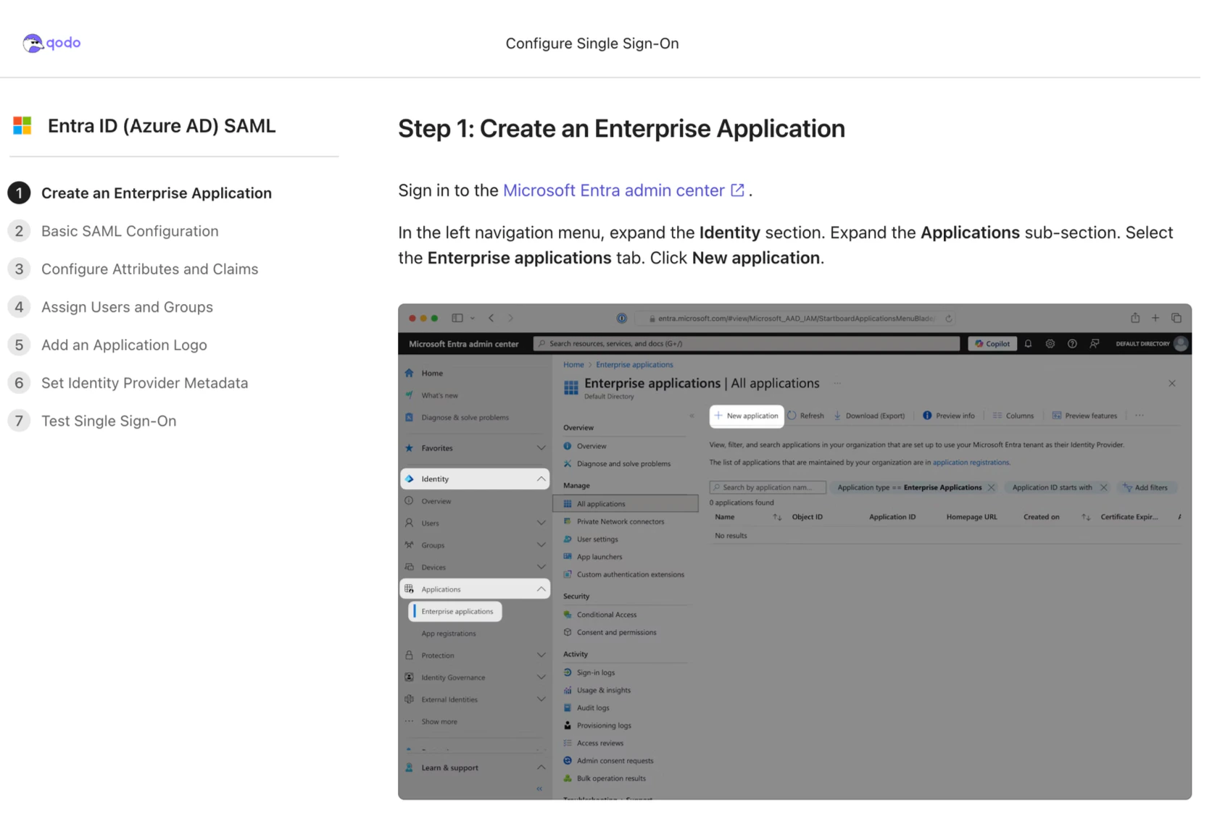Image resolution: width=1212 pixels, height=824 pixels.
Task: Open the notifications bell in Entra admin center
Action: click(x=1028, y=344)
